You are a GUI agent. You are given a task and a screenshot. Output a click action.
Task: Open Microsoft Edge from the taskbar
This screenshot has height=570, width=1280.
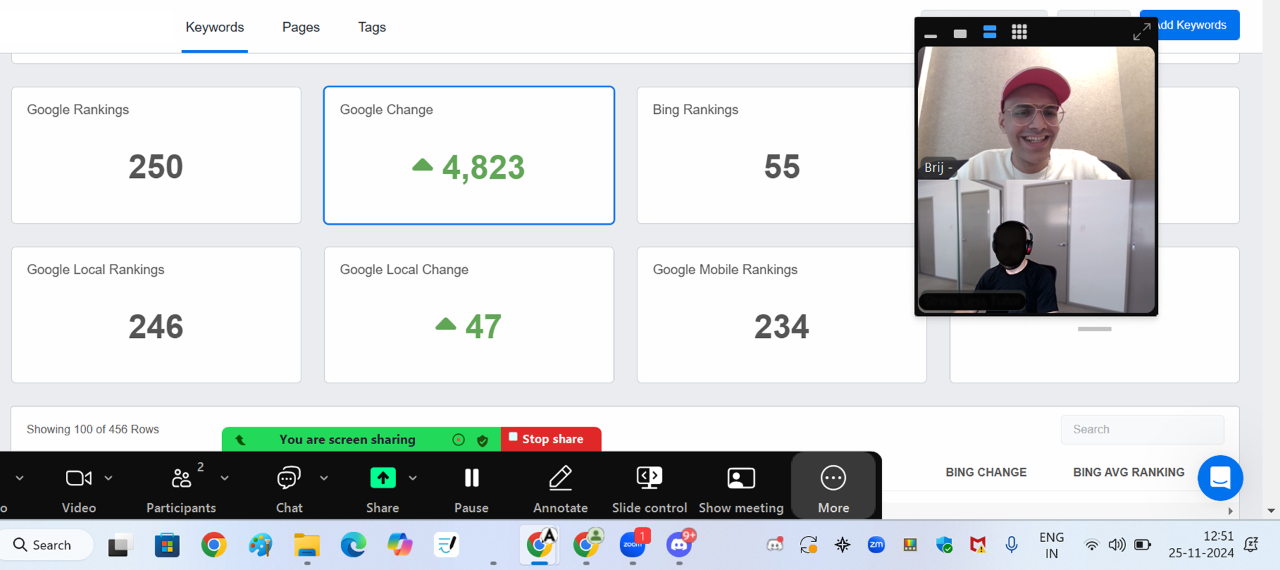click(353, 545)
